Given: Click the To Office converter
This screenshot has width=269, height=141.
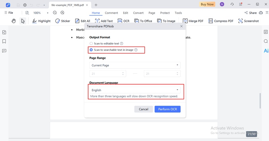Looking at the screenshot, I should pos(143,21).
